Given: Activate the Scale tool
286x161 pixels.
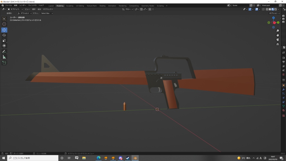Looking at the screenshot, I should point(4,41).
